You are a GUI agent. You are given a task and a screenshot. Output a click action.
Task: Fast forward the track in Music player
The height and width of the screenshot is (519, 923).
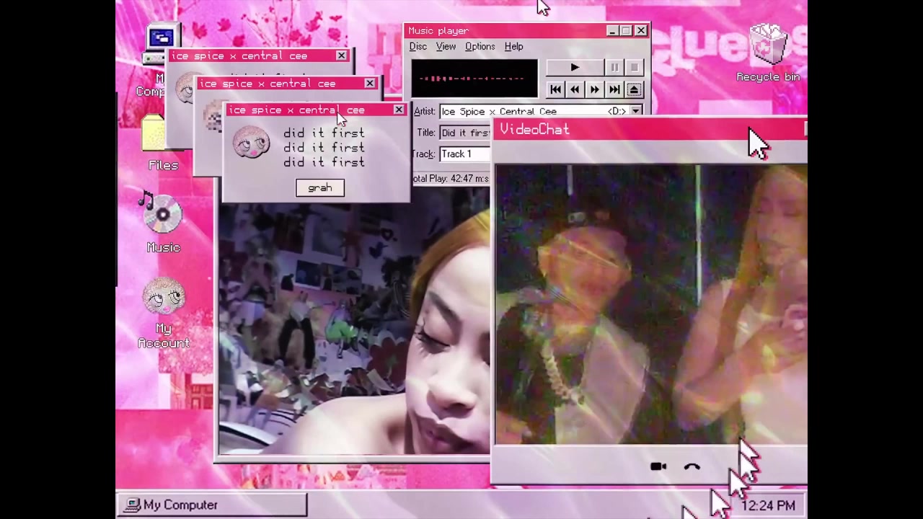[x=594, y=89]
